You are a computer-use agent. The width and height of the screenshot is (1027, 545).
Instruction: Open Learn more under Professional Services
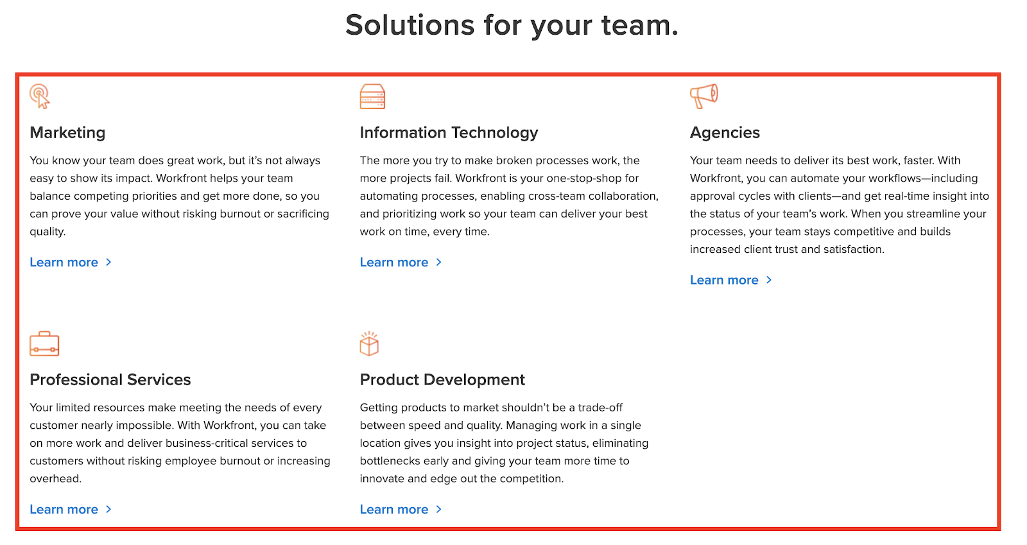pyautogui.click(x=71, y=509)
